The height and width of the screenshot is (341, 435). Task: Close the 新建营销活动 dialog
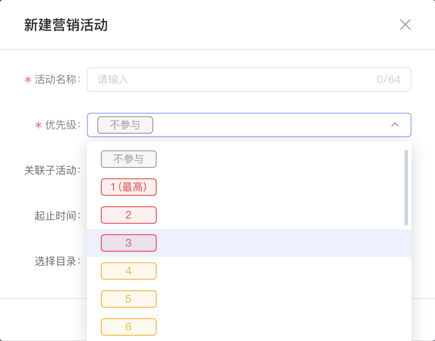click(x=405, y=25)
